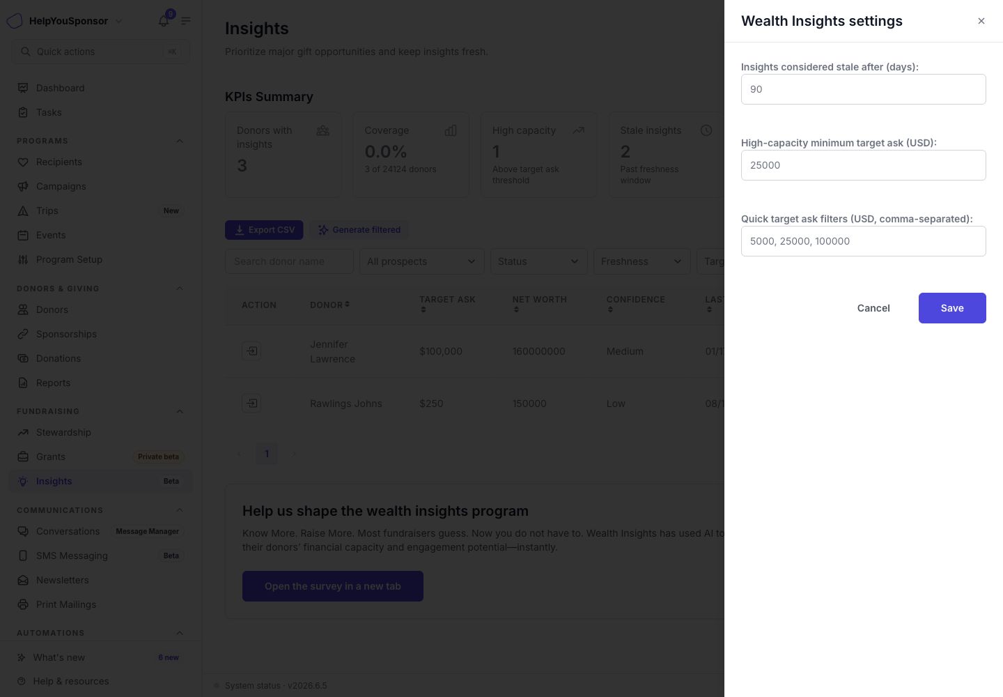Save the Wealth Insights settings
This screenshot has width=1003, height=697.
pos(952,308)
